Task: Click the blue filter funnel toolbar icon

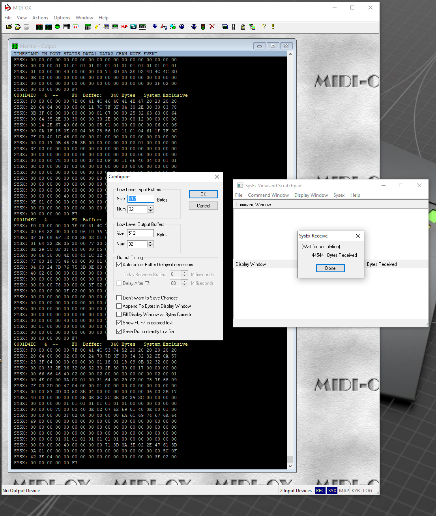Action: [x=155, y=27]
